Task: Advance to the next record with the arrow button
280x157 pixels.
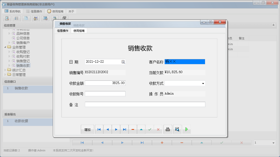Action: point(116,129)
